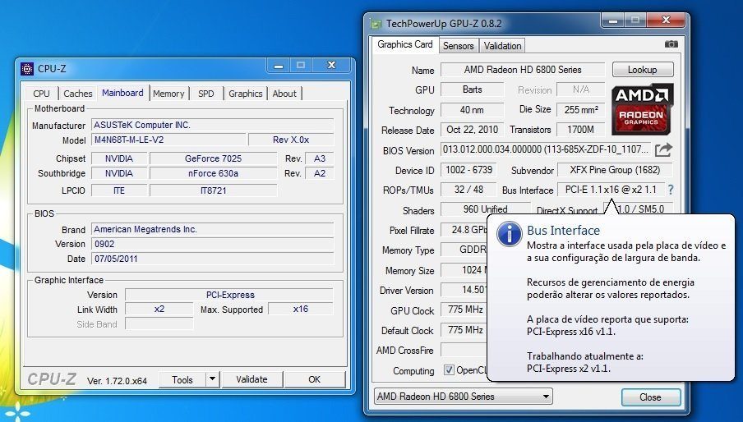Image resolution: width=743 pixels, height=422 pixels.
Task: Minimize the CPU-Z window
Action: click(278, 66)
